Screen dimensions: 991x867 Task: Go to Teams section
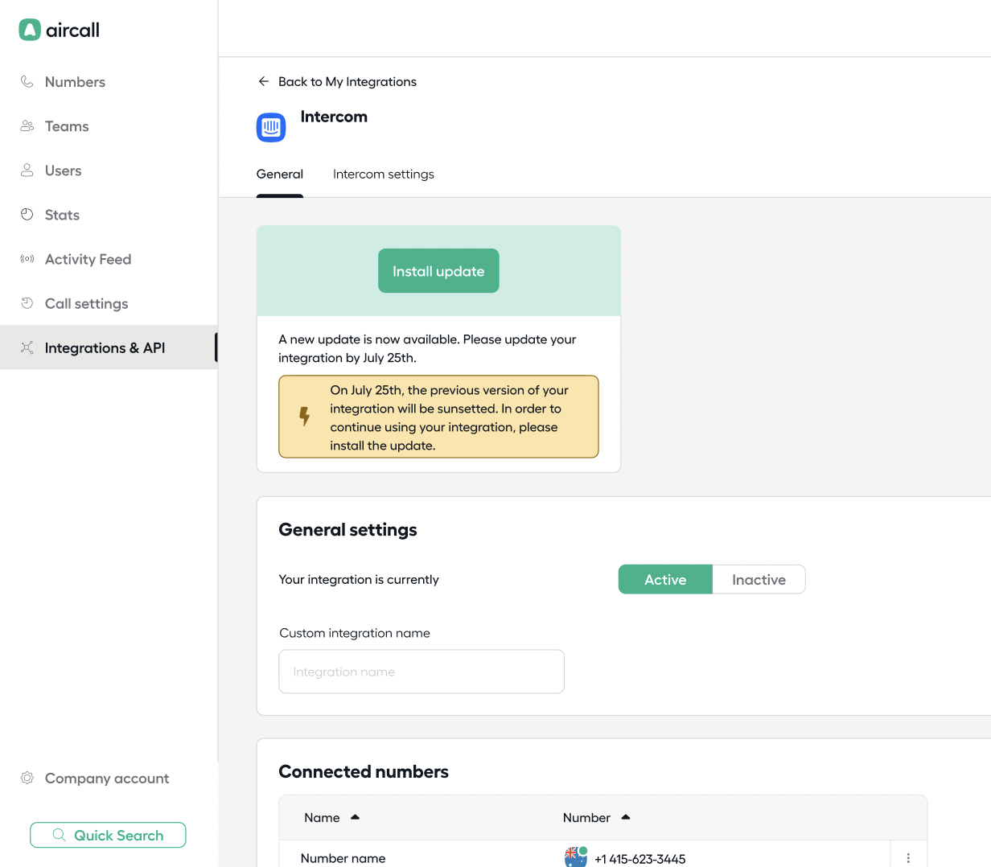109,126
